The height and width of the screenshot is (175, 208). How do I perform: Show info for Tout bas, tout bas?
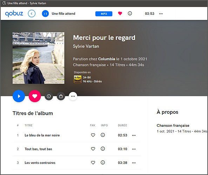tap(103, 149)
